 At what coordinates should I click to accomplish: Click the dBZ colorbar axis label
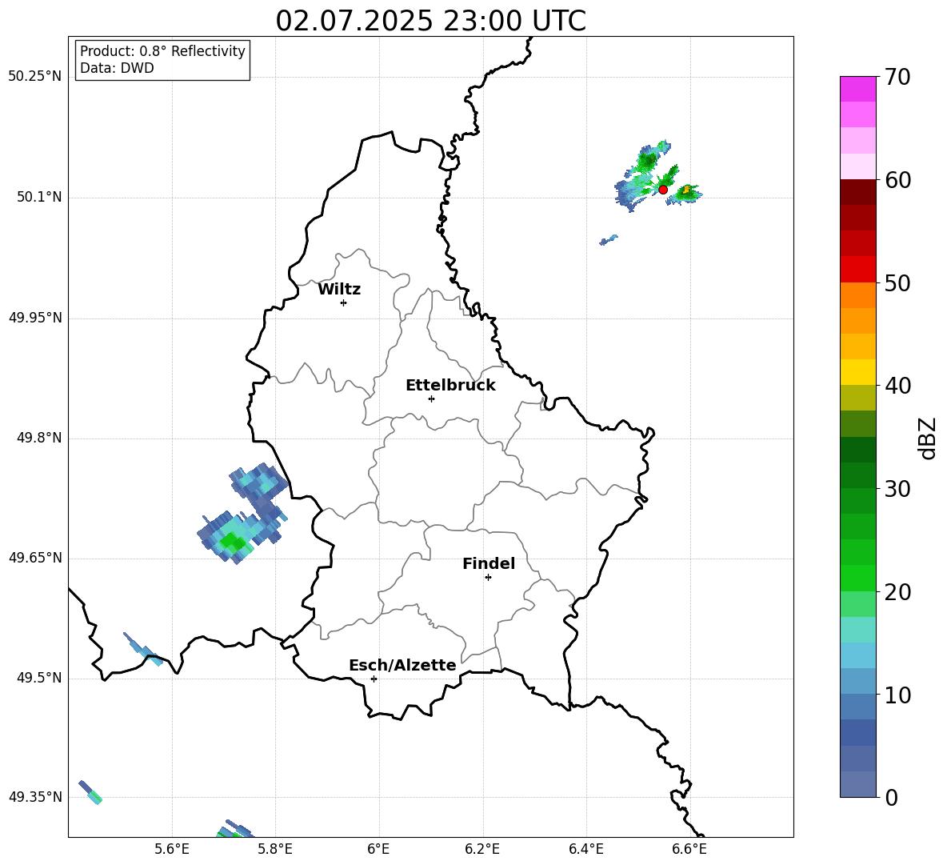[929, 438]
